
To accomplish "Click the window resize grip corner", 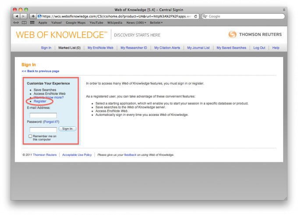I will tap(285, 198).
